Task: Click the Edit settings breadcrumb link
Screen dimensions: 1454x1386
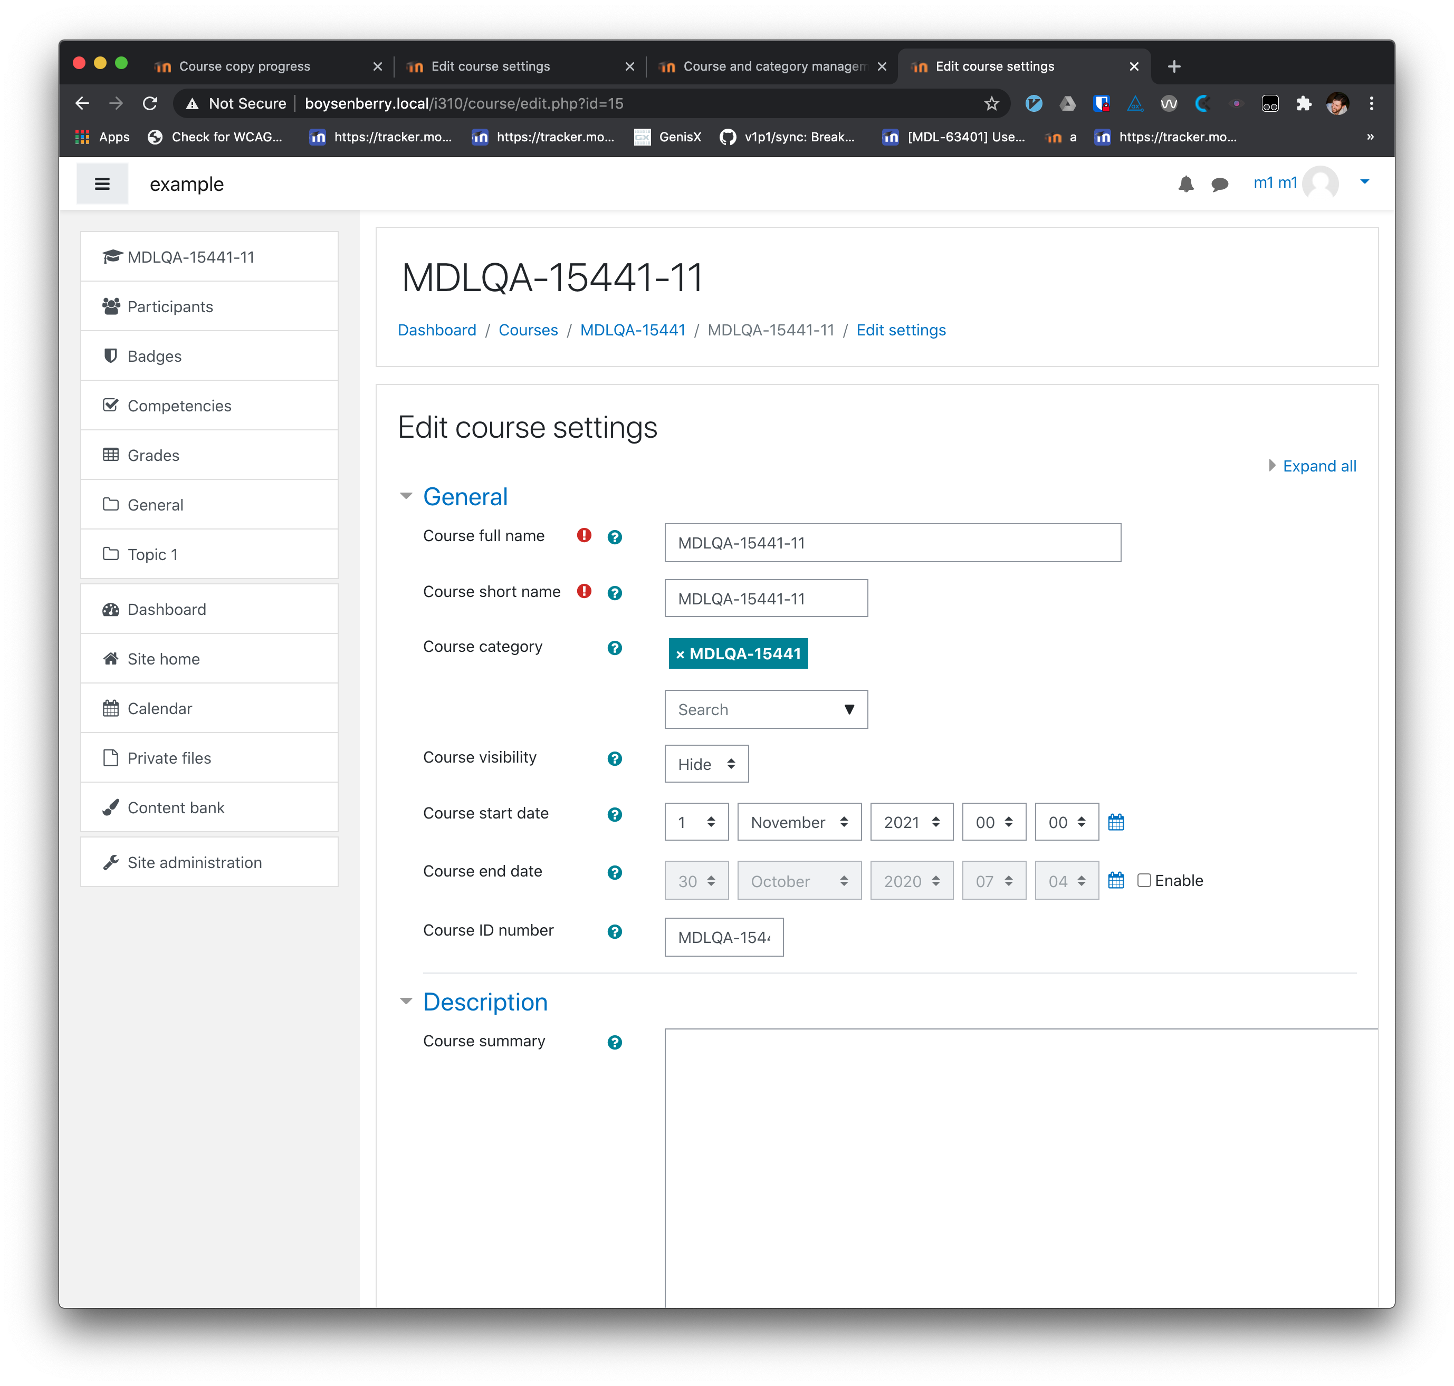Action: (x=901, y=330)
